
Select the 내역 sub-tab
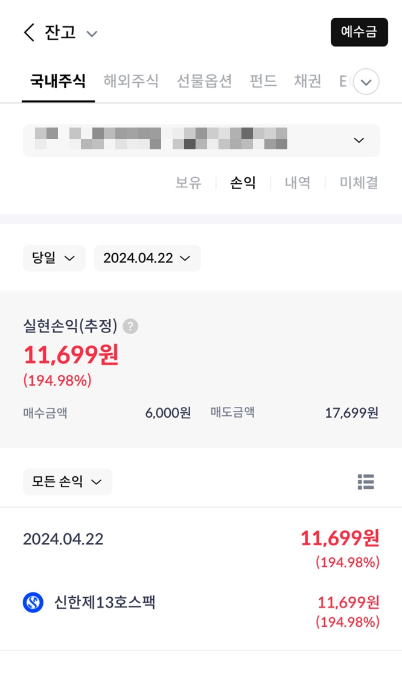pos(298,183)
